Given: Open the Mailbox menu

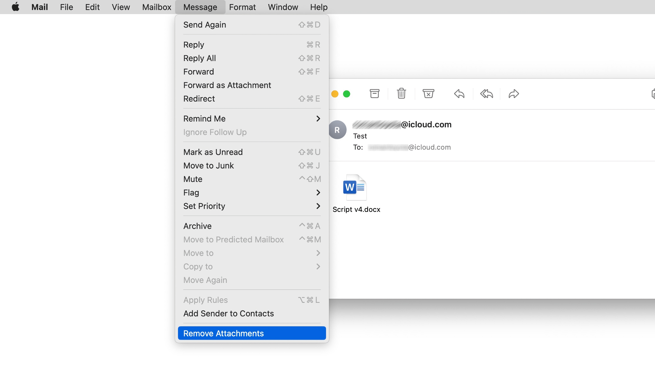Looking at the screenshot, I should 156,7.
